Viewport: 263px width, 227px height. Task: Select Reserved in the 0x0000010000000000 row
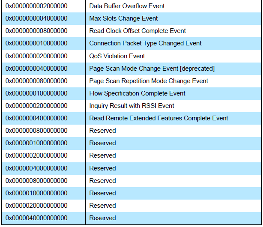point(102,193)
